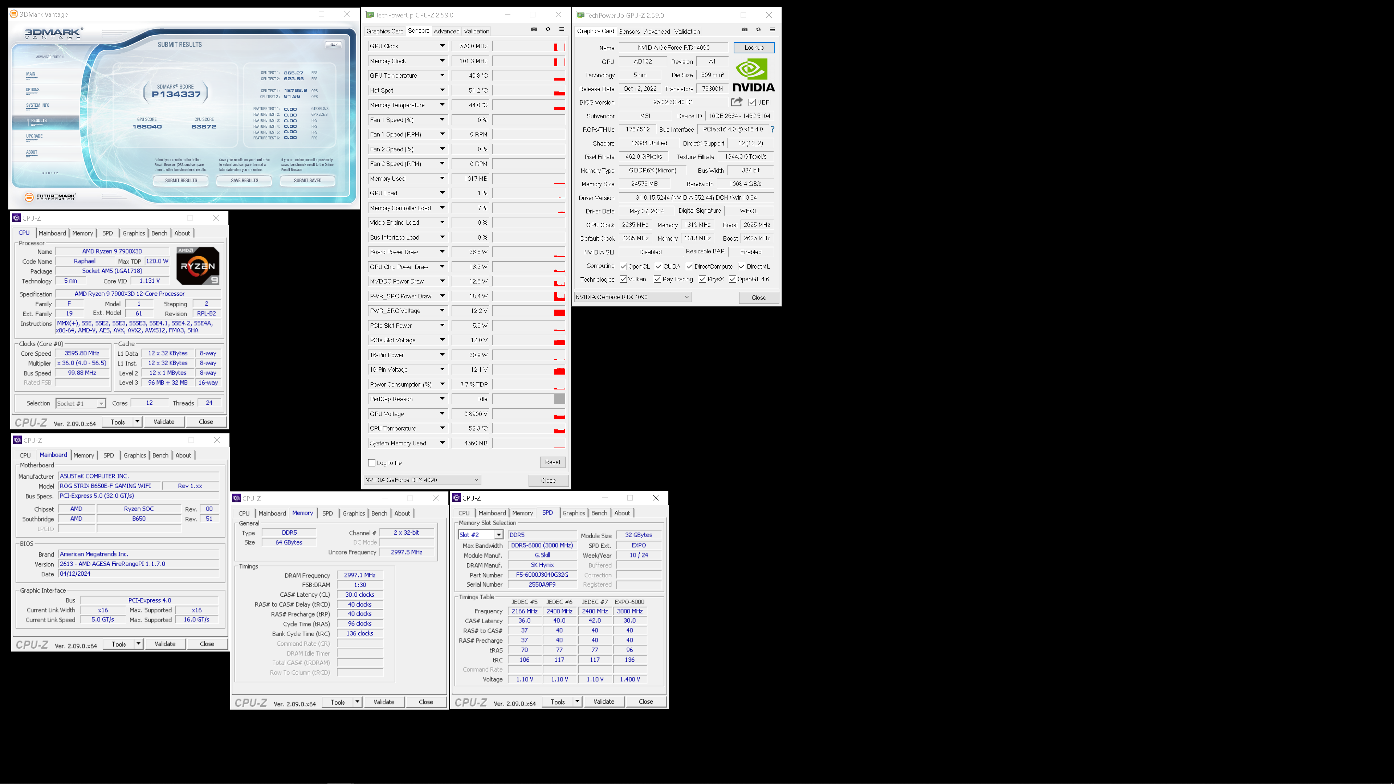The width and height of the screenshot is (1394, 784).
Task: Click the PWR_SRC Voltage sensor graph
Action: [529, 311]
